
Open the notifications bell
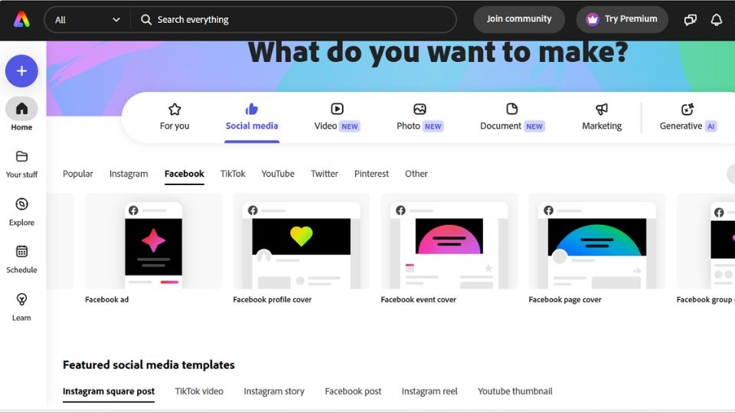[x=717, y=20]
